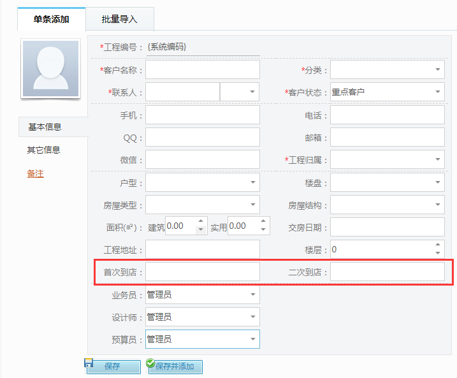
Task: Decrease the 实用 area value
Action: (264, 230)
